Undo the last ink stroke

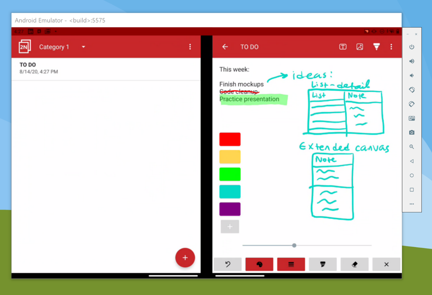click(x=228, y=264)
